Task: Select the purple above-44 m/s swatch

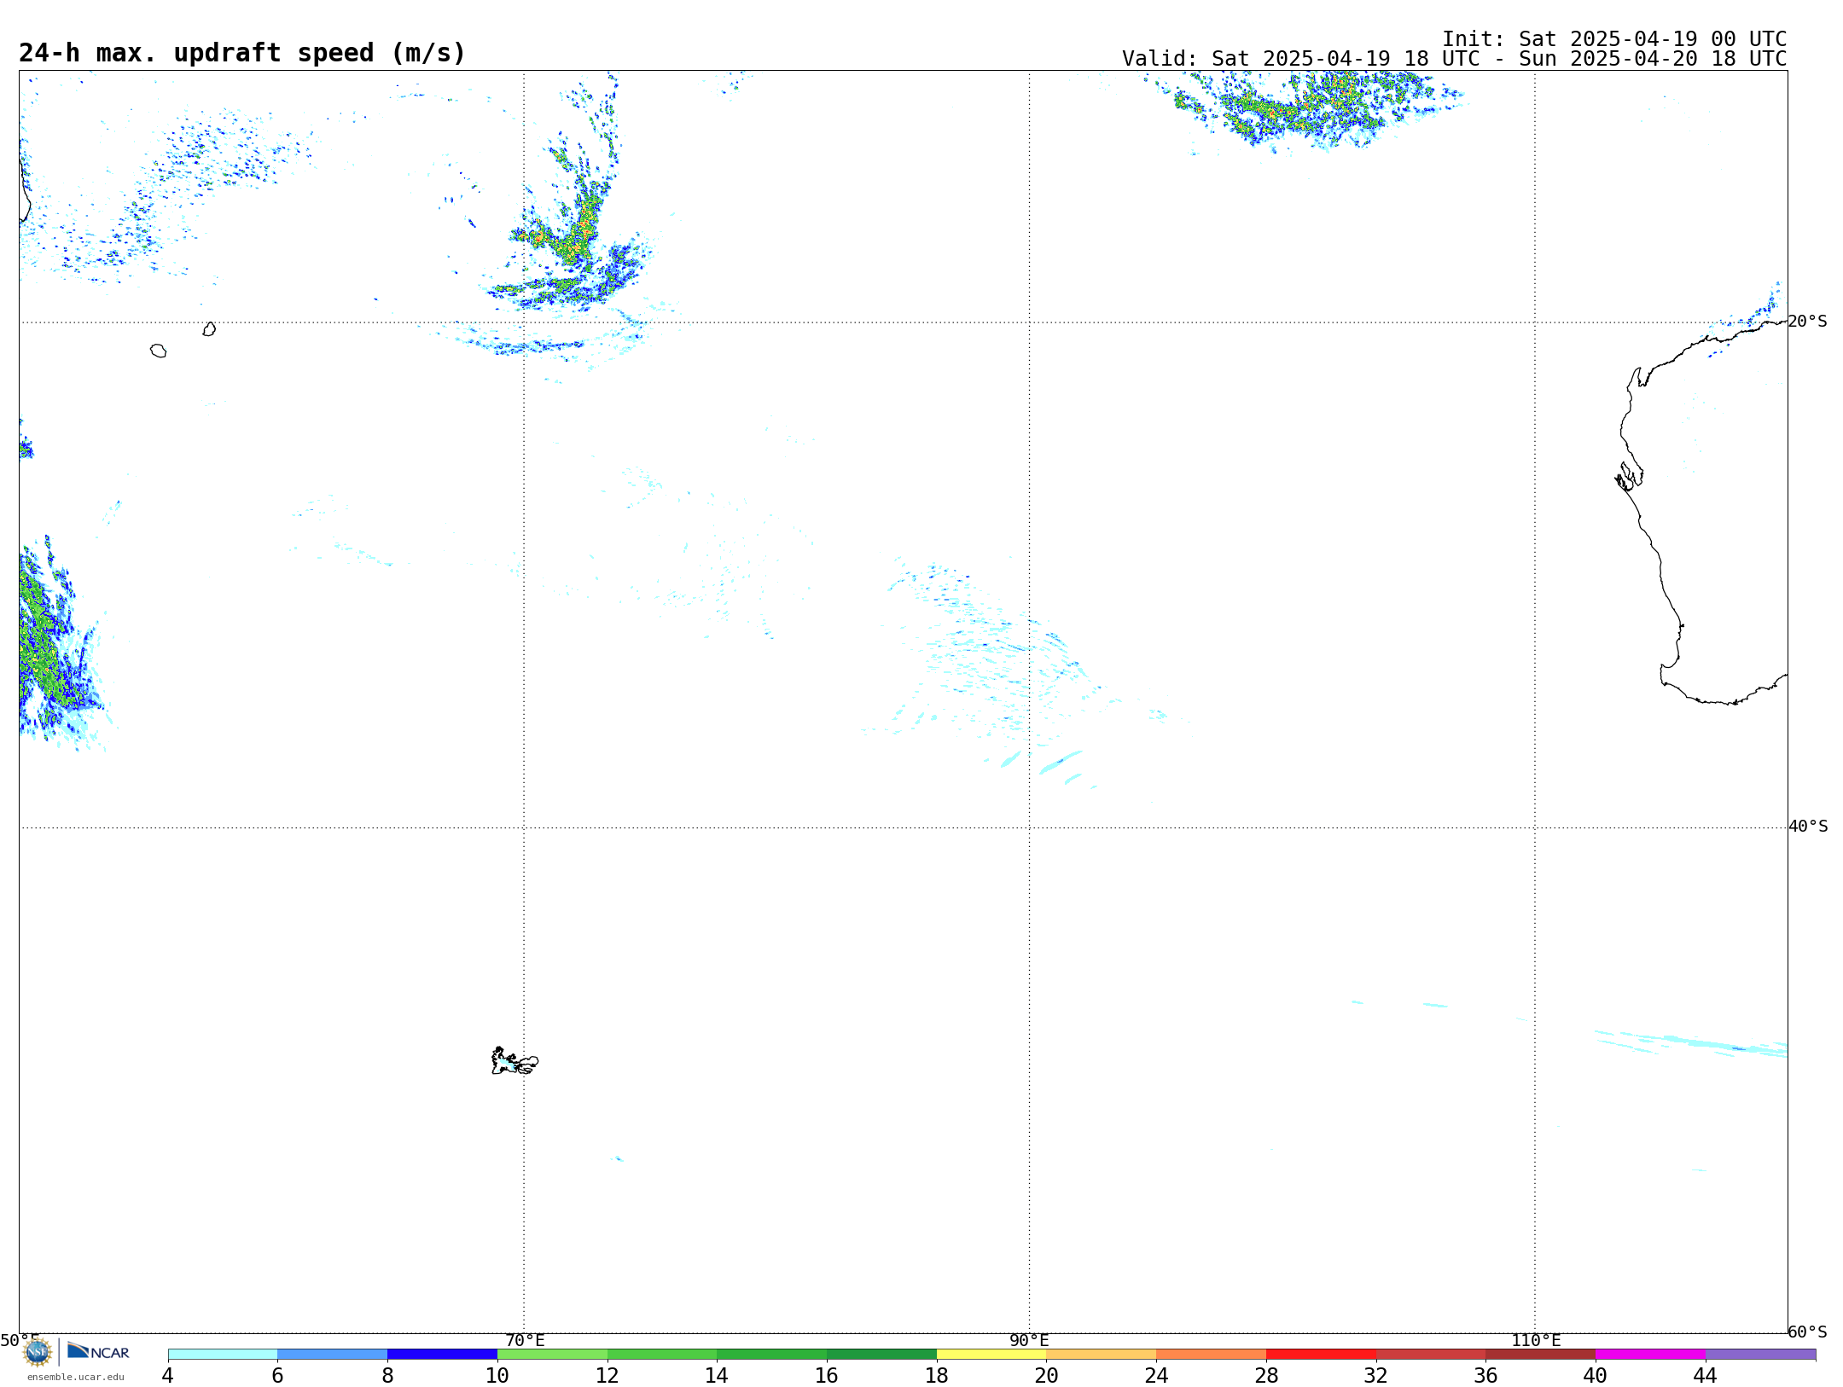Action: (1760, 1354)
